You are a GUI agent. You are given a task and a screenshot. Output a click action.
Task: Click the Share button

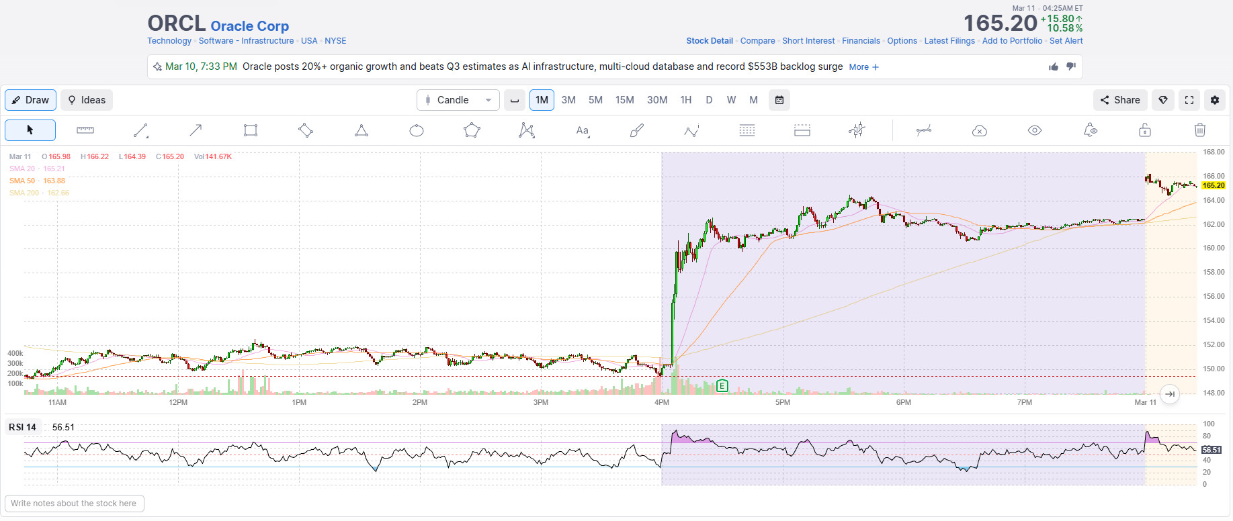click(1120, 100)
